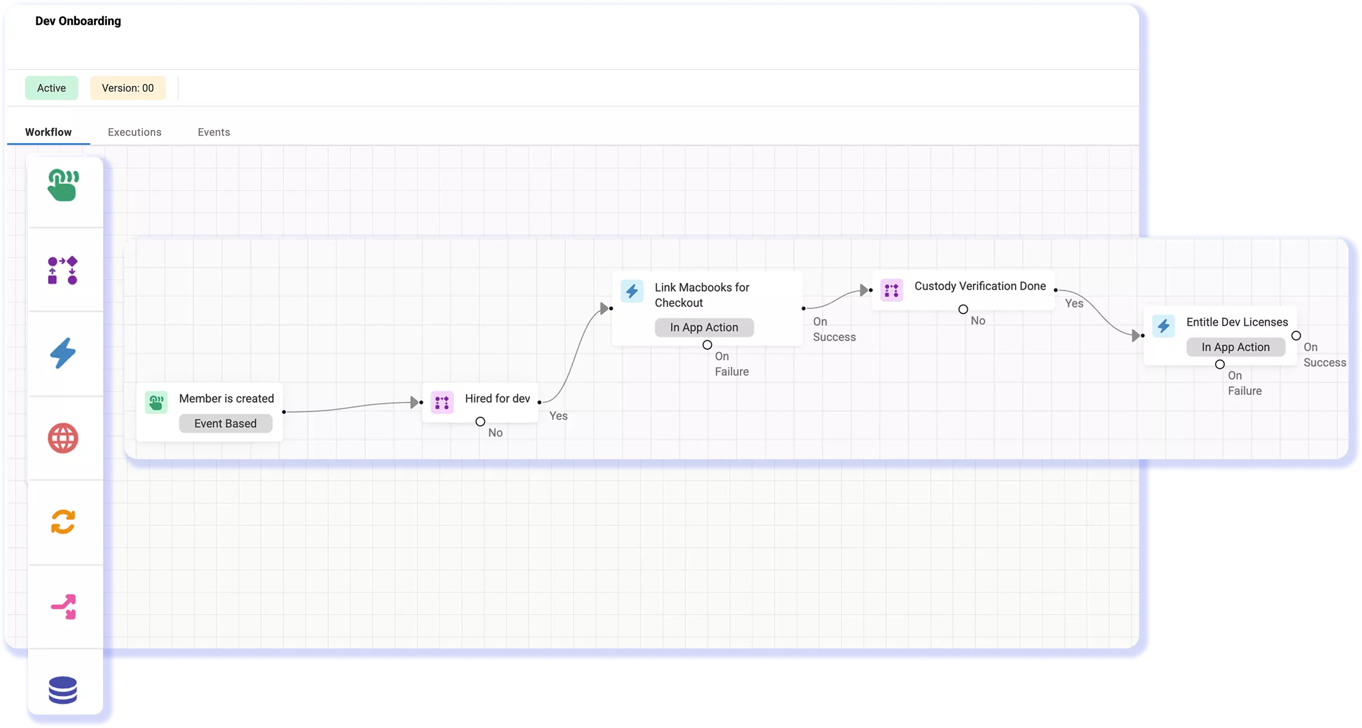Click the Active status badge
The image size is (1362, 728).
point(52,88)
